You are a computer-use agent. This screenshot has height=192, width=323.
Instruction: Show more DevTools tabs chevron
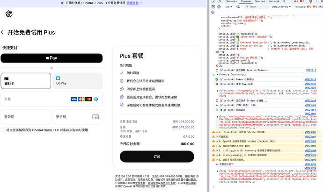coord(284,1)
